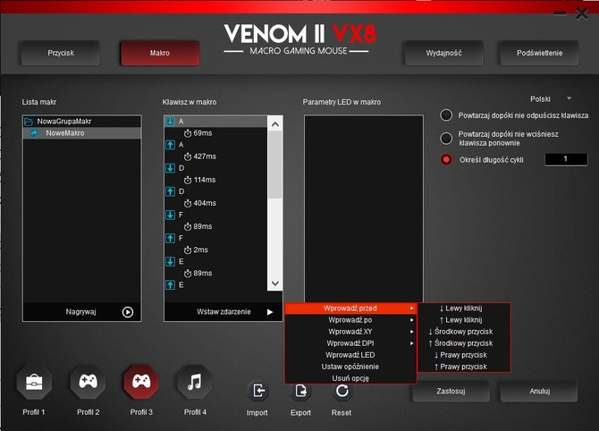Switch to the Makro tab

(160, 53)
